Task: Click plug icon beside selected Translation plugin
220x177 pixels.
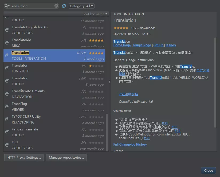Action: click(7, 55)
